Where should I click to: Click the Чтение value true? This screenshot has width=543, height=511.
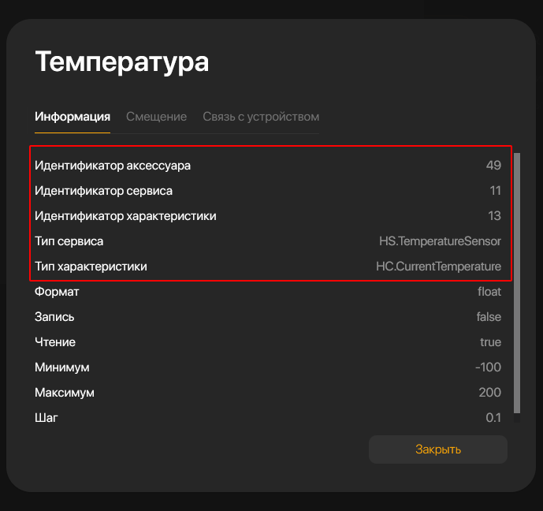[x=490, y=342]
